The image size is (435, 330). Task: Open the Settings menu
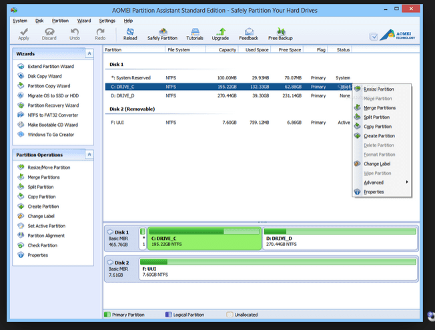coord(107,21)
